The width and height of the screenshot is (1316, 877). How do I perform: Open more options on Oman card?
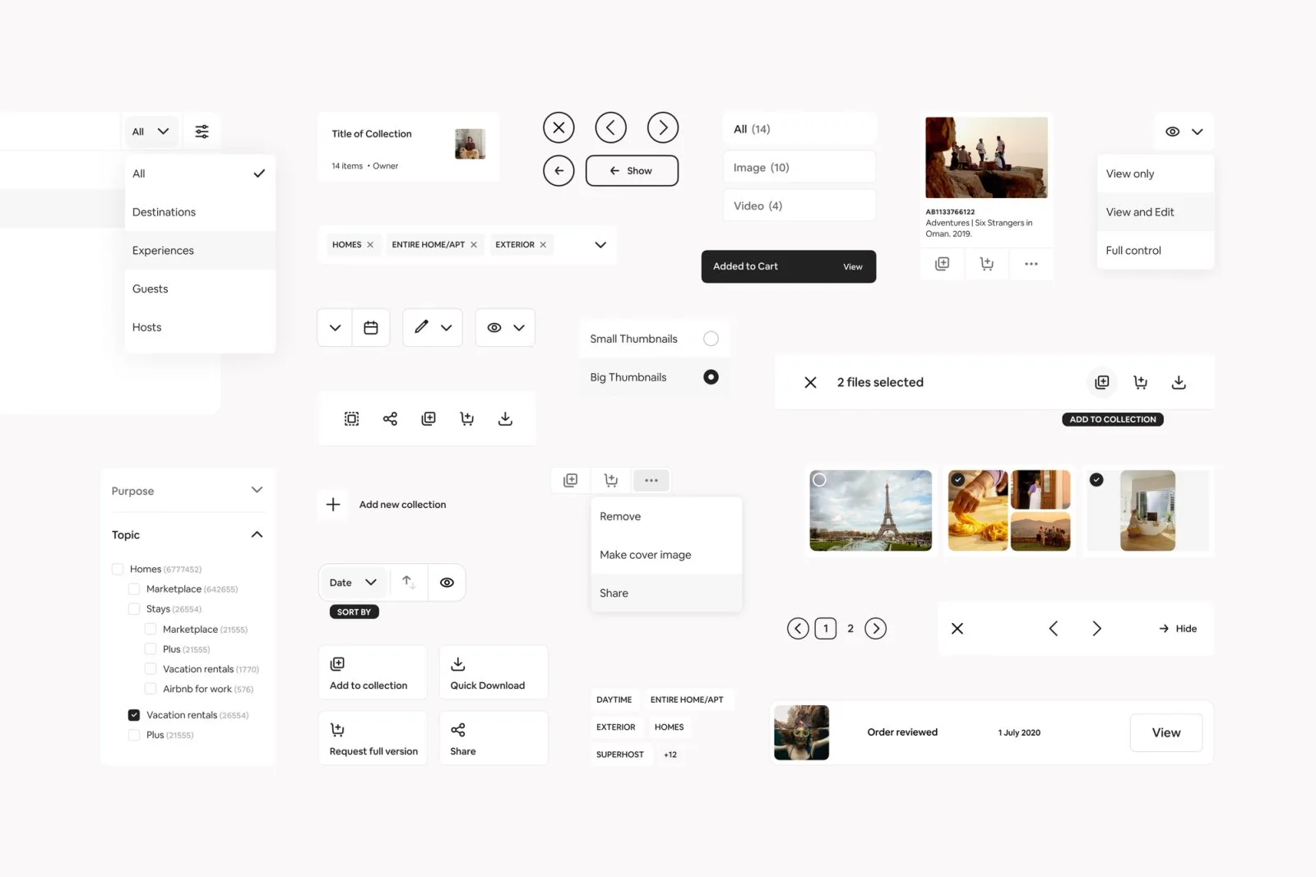1031,264
